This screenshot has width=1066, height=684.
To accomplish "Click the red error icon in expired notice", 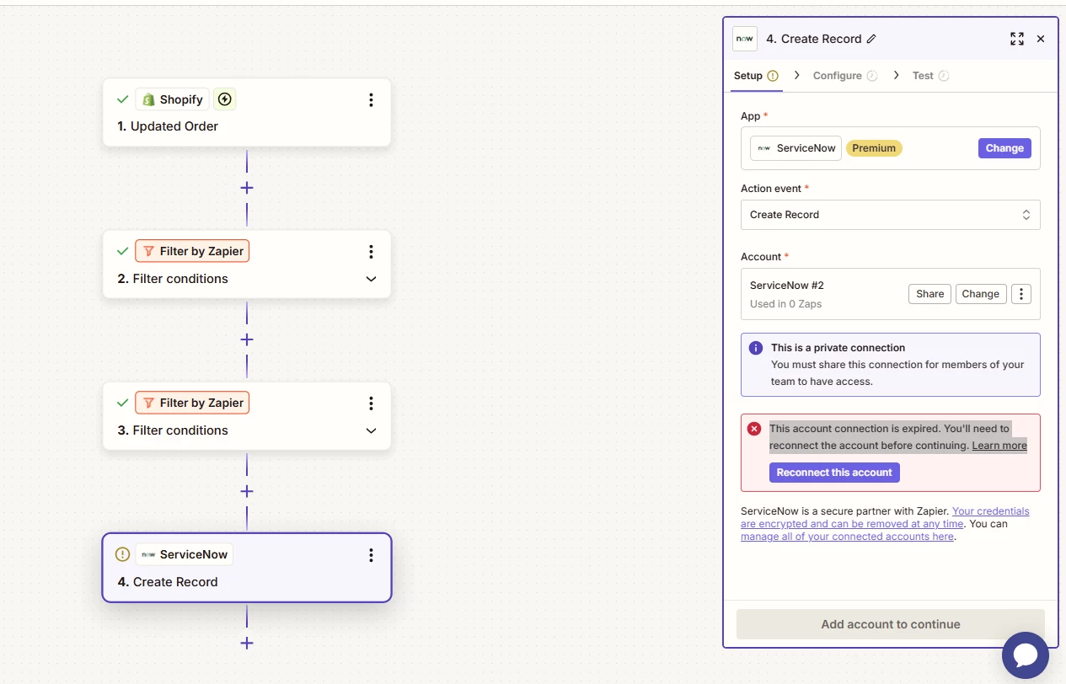I will click(754, 429).
